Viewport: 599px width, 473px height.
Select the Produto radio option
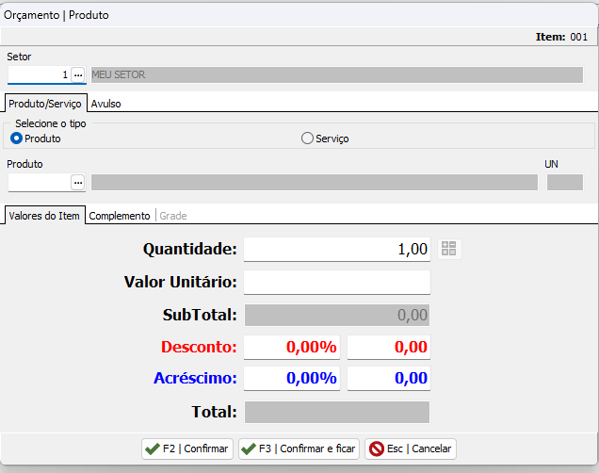pos(16,139)
